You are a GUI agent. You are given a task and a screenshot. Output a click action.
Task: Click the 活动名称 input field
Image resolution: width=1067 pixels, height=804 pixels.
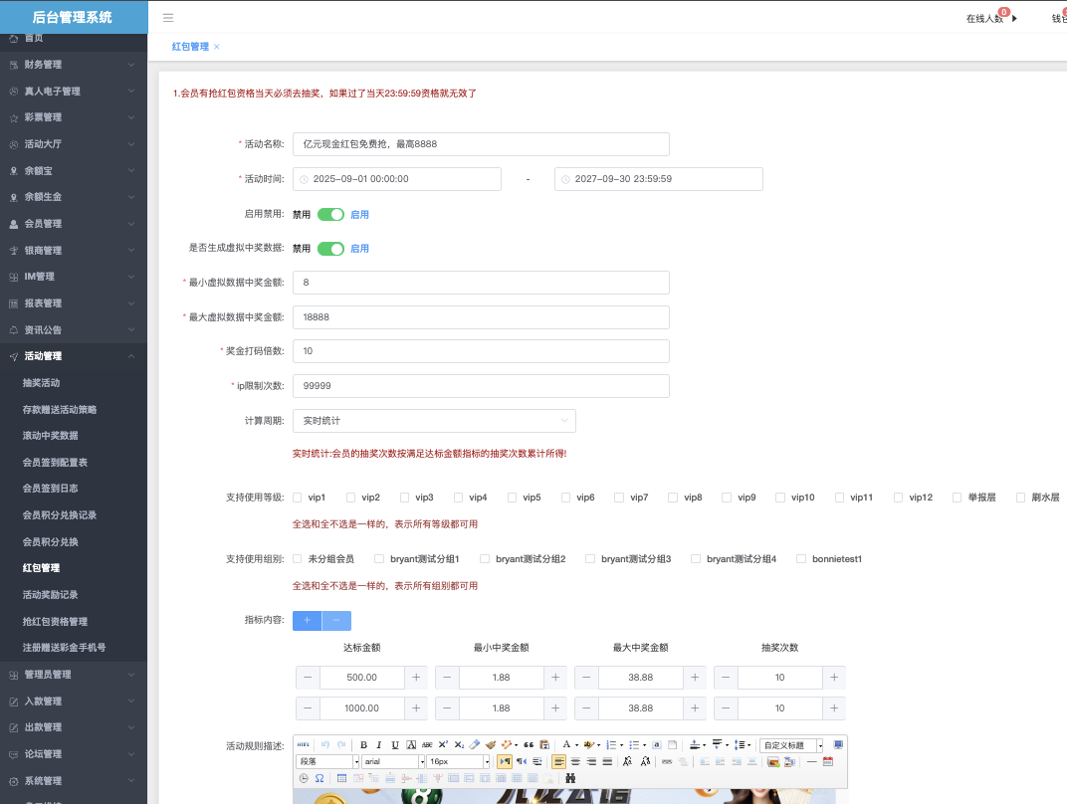pos(481,144)
